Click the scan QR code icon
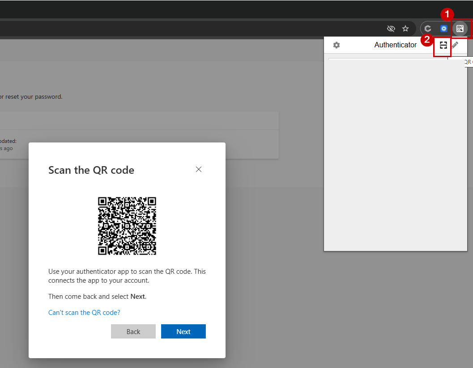The image size is (473, 368). point(443,45)
